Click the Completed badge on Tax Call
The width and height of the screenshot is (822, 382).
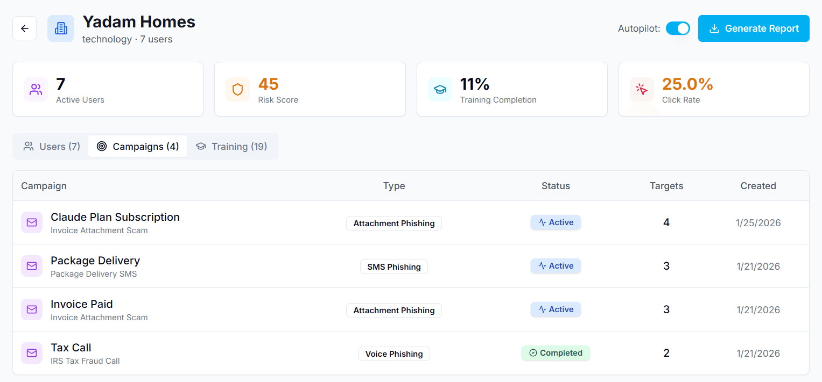pyautogui.click(x=556, y=353)
